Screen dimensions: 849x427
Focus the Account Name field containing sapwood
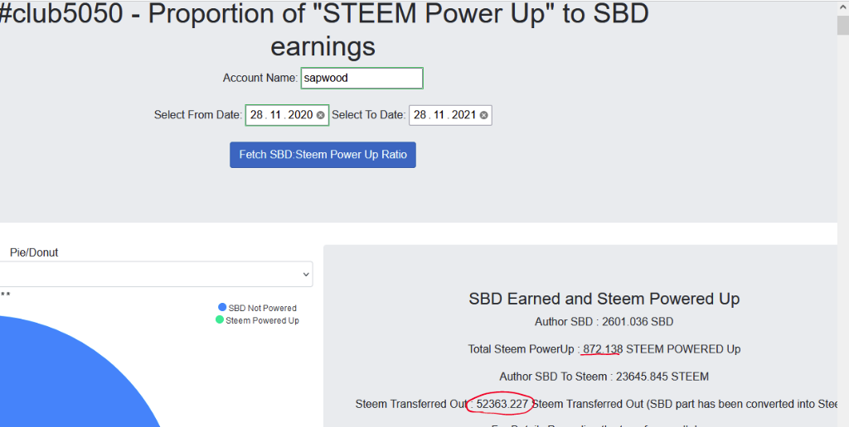[361, 78]
